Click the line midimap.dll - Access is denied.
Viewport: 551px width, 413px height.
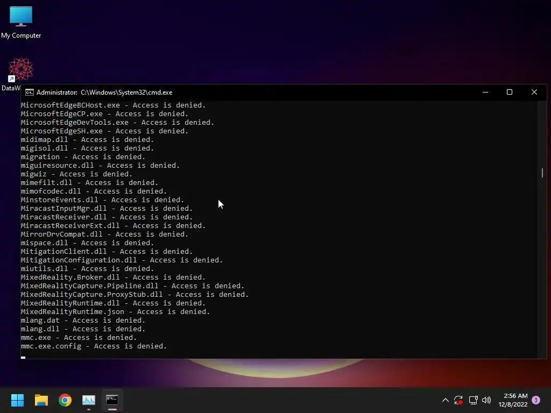(88, 139)
